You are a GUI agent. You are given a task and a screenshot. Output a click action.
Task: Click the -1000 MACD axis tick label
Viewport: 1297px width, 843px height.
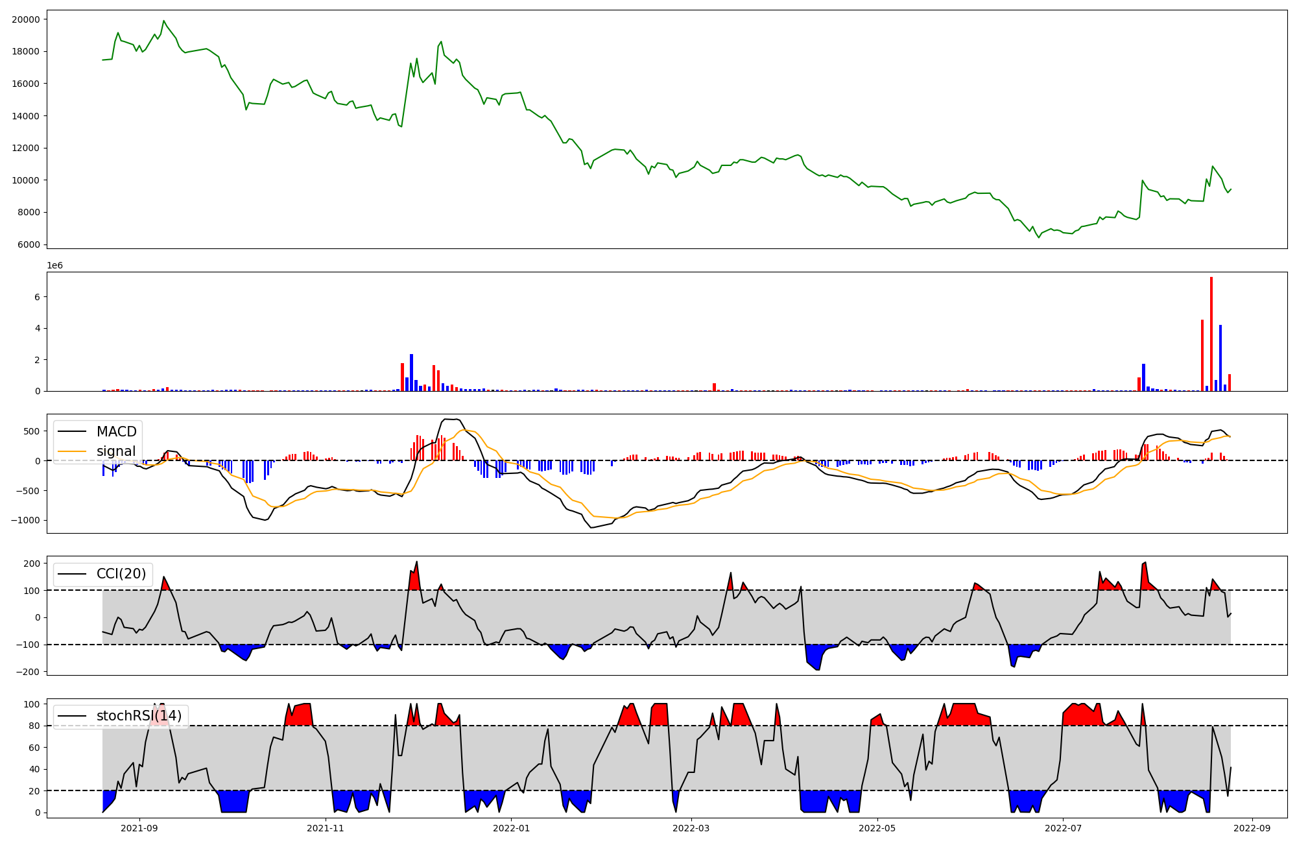pyautogui.click(x=26, y=520)
